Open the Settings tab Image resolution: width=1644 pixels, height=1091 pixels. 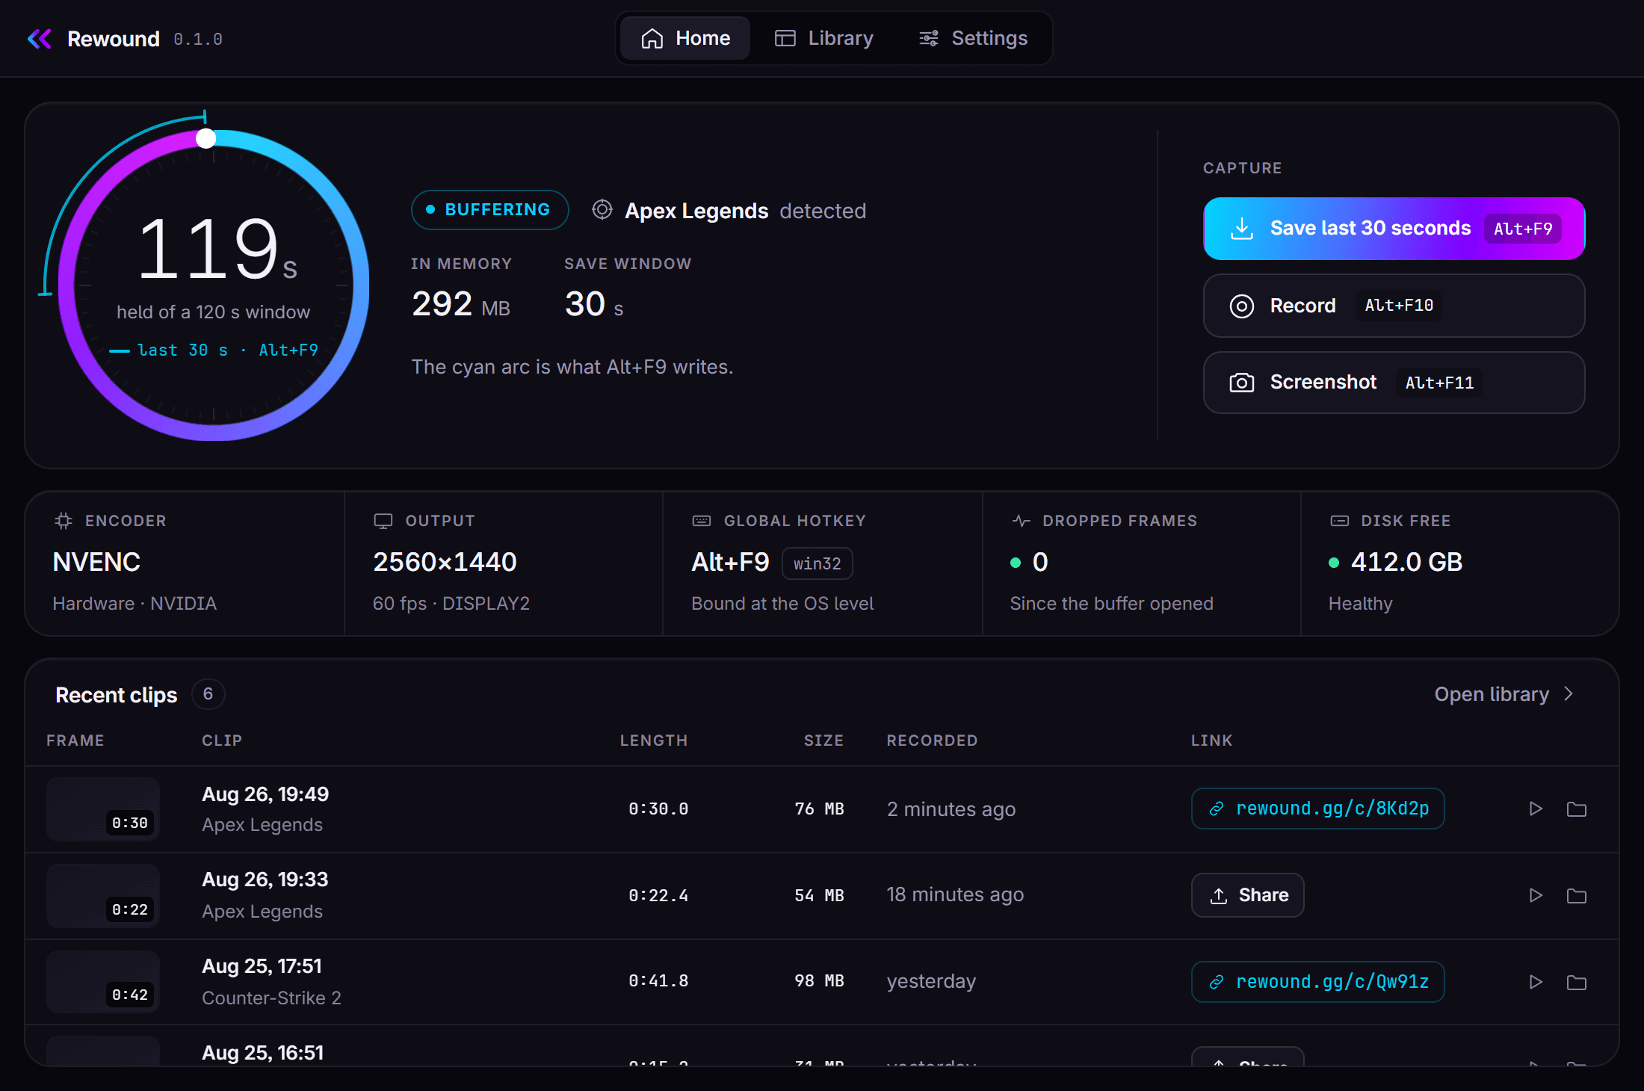(x=973, y=38)
